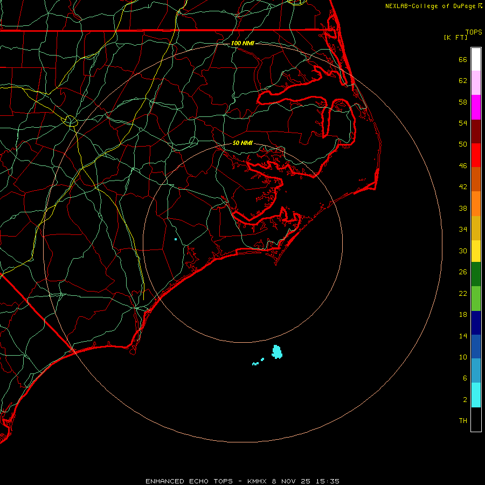Screen dimensions: 485x485
Task: Click the white swatch in the tops legend
Action: 476,59
